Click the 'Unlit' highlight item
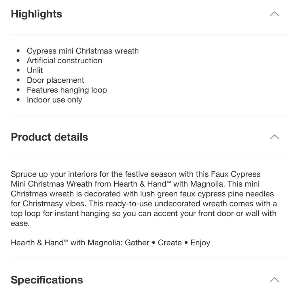Image resolution: width=288 pixels, height=288 pixels. 35,70
